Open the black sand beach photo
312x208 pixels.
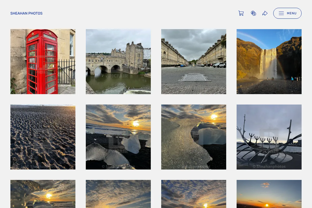[43, 137]
